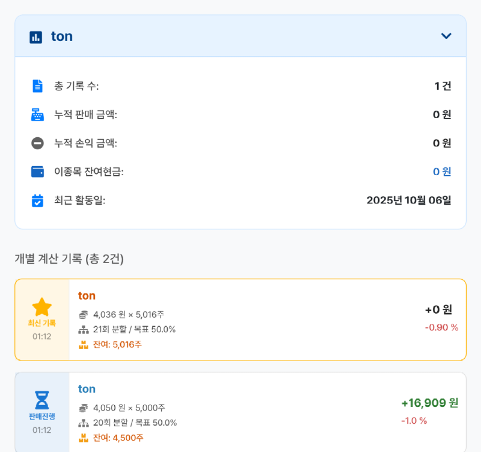Select the +16,909 원 profit amount
481x452 pixels.
pyautogui.click(x=429, y=403)
